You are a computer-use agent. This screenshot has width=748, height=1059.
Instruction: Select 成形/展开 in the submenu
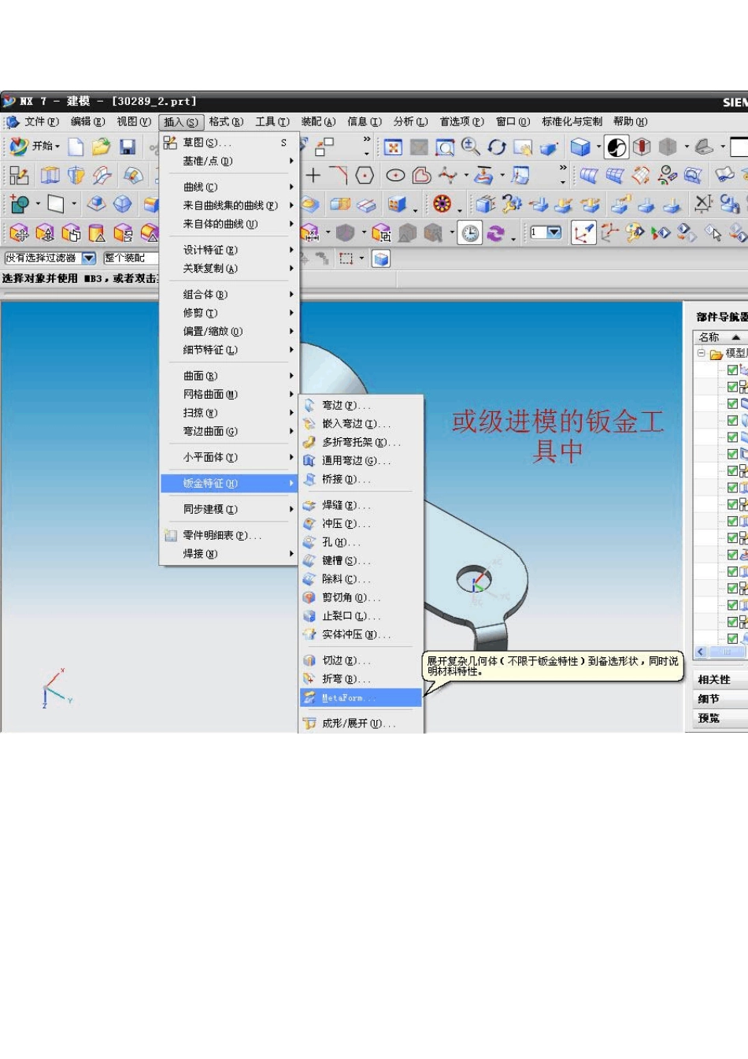361,723
